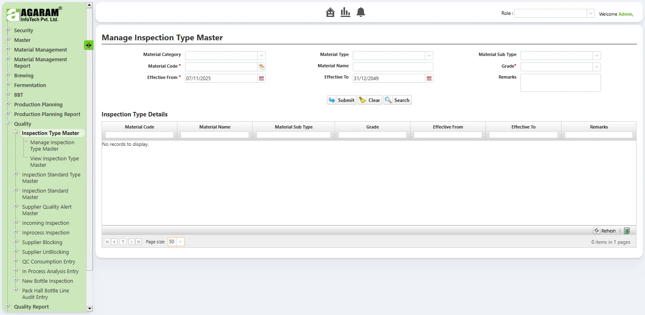Open the Effective To calendar picker
Image resolution: width=645 pixels, height=315 pixels.
(x=429, y=79)
